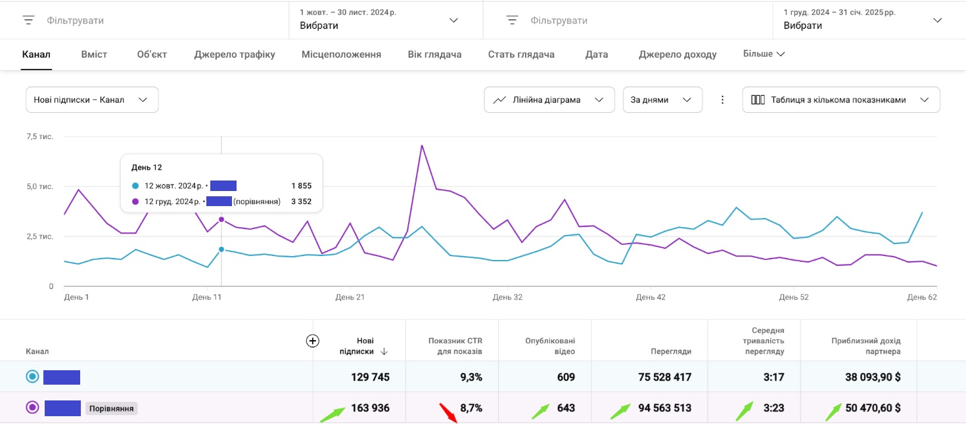The image size is (966, 428).
Task: Click the multi-metric table grid icon
Action: [759, 99]
